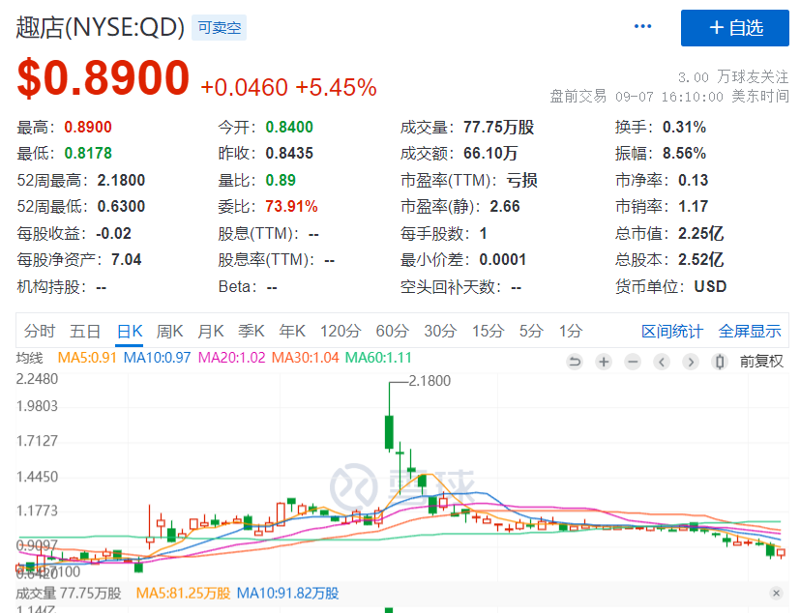The width and height of the screenshot is (800, 613).
Task: Select the 日K daily candlestick tab
Action: pos(129,331)
